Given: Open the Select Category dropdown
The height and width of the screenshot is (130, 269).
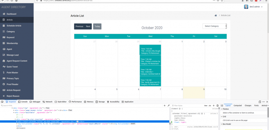Looking at the screenshot, I should [x=215, y=26].
